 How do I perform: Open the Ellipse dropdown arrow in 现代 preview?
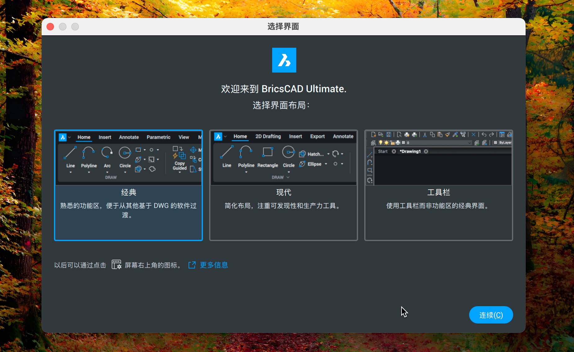tap(326, 164)
